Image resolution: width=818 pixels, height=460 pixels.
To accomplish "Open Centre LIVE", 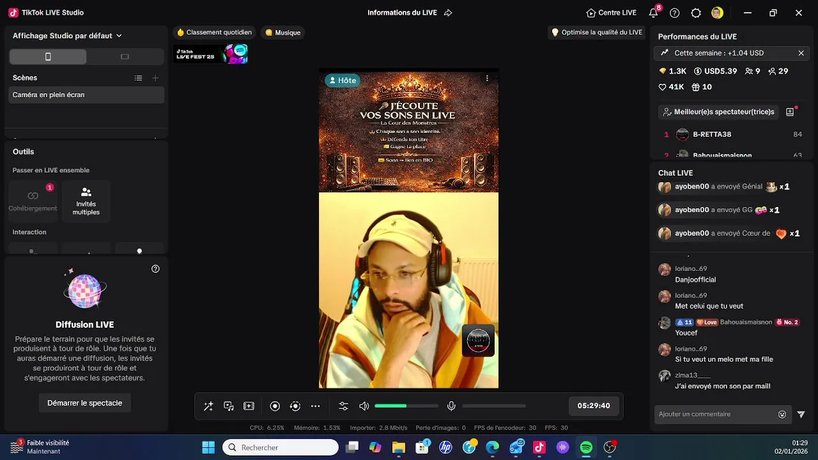I will [x=611, y=13].
